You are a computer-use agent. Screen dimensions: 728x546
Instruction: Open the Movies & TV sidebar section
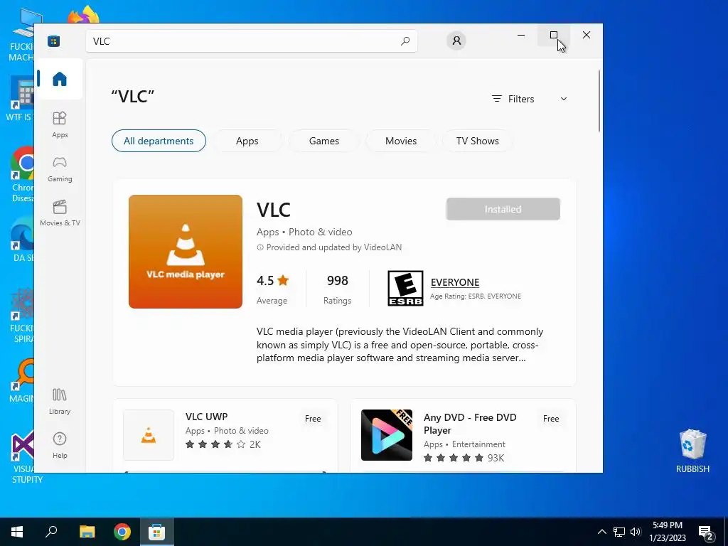pos(60,213)
